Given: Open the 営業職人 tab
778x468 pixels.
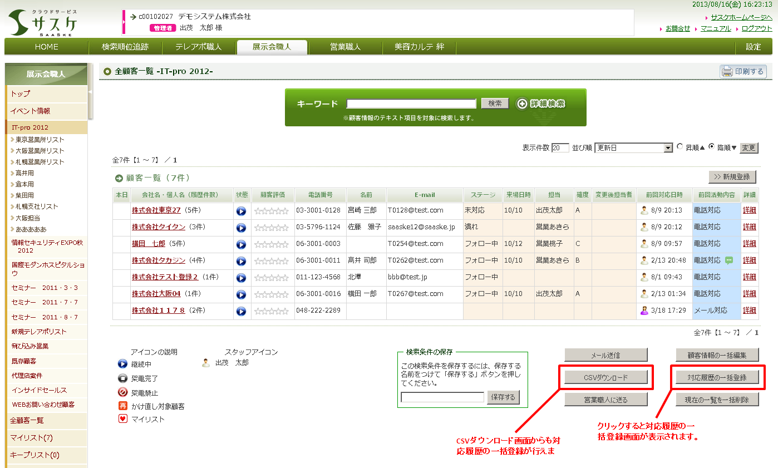Looking at the screenshot, I should [x=345, y=47].
